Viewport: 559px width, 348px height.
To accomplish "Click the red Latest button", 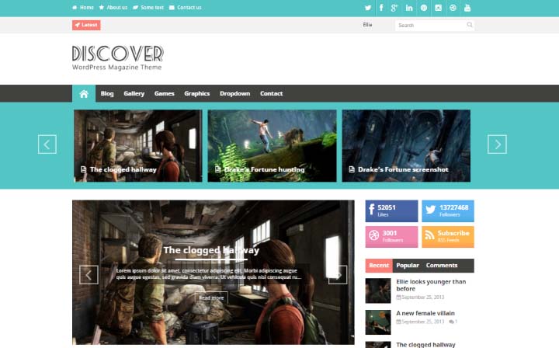I will tap(86, 25).
